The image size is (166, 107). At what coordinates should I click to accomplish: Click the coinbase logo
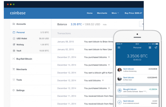point(18,13)
